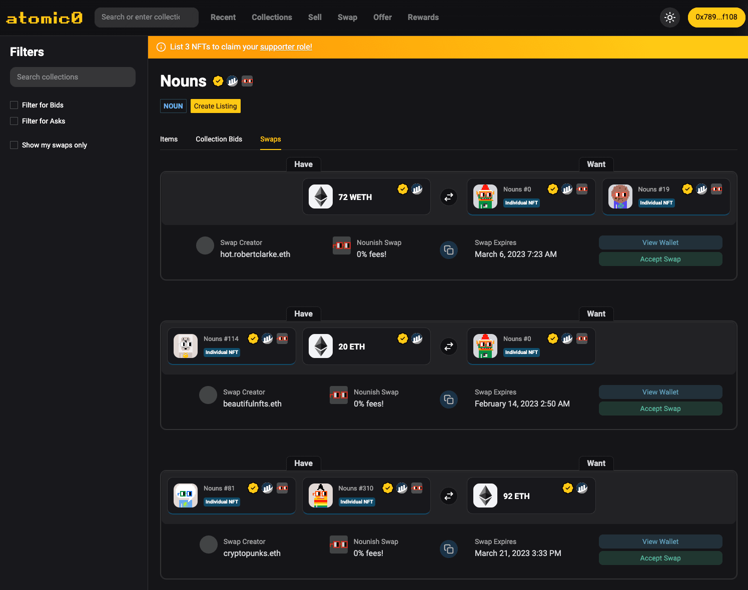The image size is (748, 590).
Task: Click Individual NFT tag on Nouns #81
Action: [x=222, y=502]
